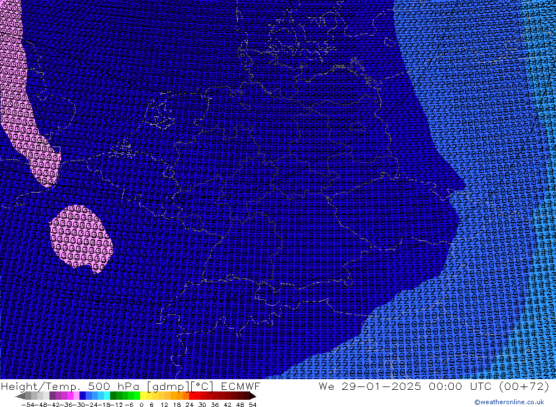Click the forecast date 'We 29-01-2025 00:00 UTC (00+72)'

pyautogui.click(x=434, y=386)
